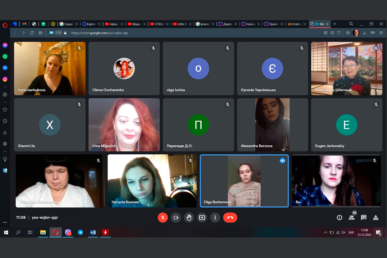The height and width of the screenshot is (258, 387).
Task: Click the site lock icon
Action: 65,33
